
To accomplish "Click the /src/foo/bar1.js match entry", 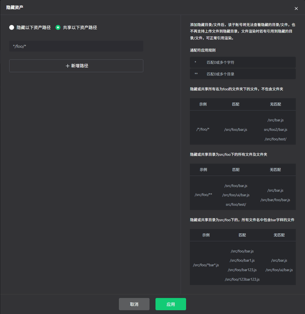I will [242, 260].
